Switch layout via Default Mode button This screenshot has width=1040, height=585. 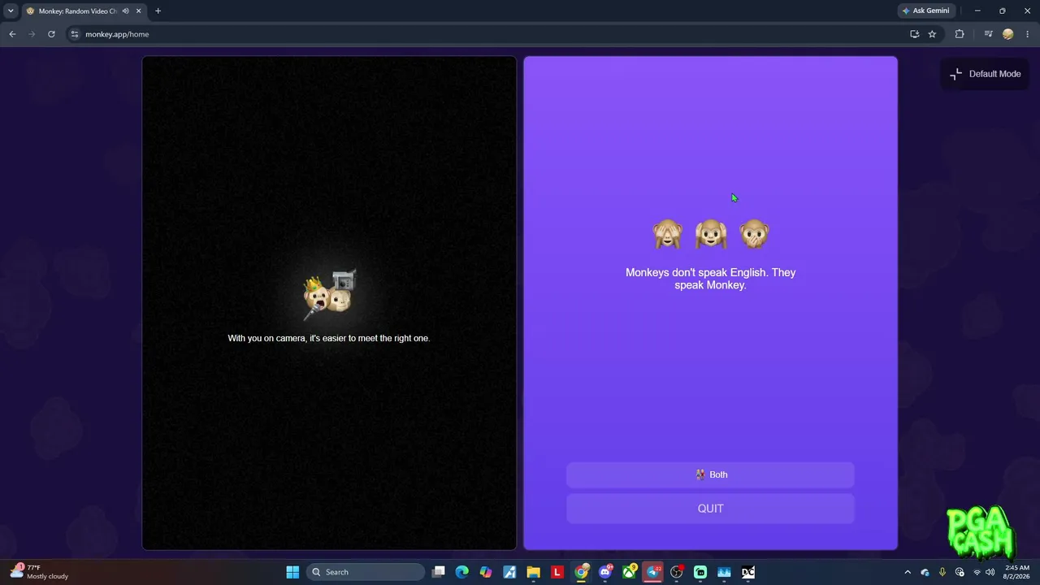(x=986, y=74)
